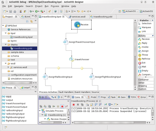Click the red Terminate button in Debug view
The height and width of the screenshot is (131, 156).
tap(62, 106)
